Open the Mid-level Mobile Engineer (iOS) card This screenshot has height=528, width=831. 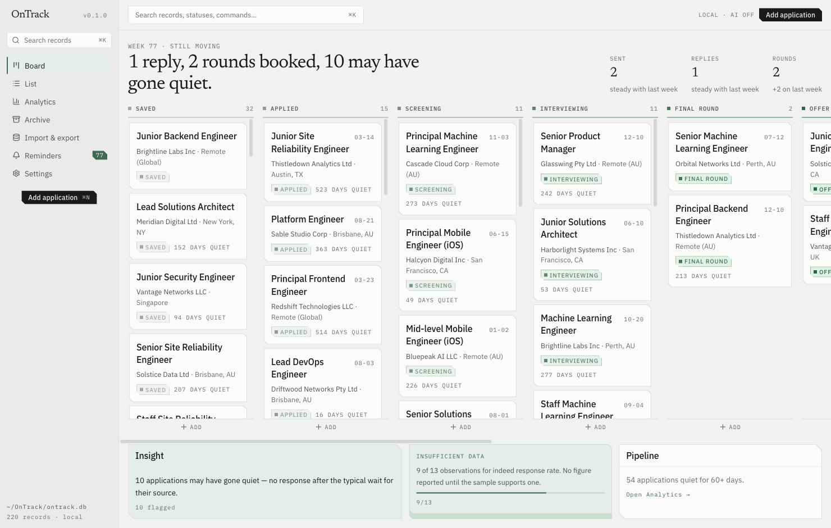point(458,356)
